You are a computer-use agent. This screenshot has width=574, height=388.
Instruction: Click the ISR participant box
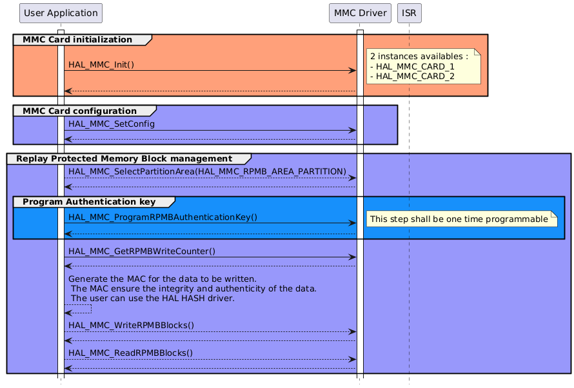point(410,13)
